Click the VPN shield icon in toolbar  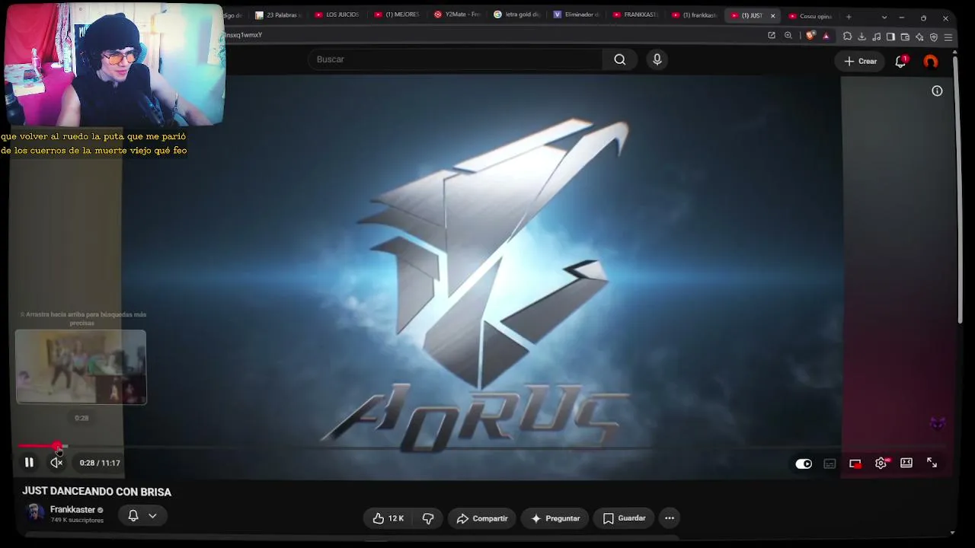[x=934, y=37]
